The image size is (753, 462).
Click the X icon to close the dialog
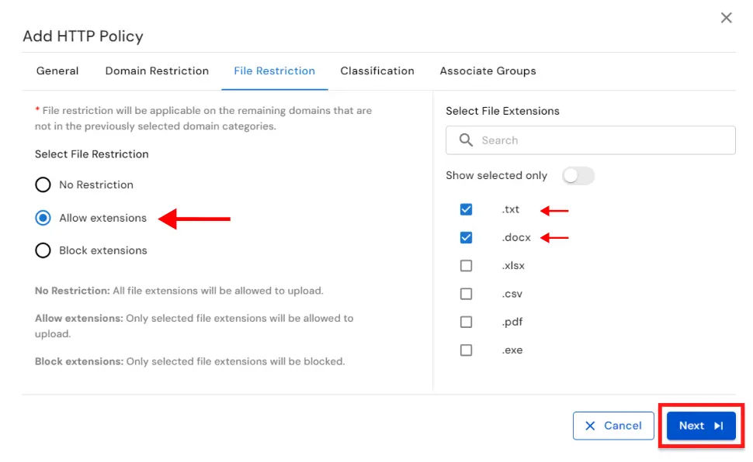(x=726, y=17)
